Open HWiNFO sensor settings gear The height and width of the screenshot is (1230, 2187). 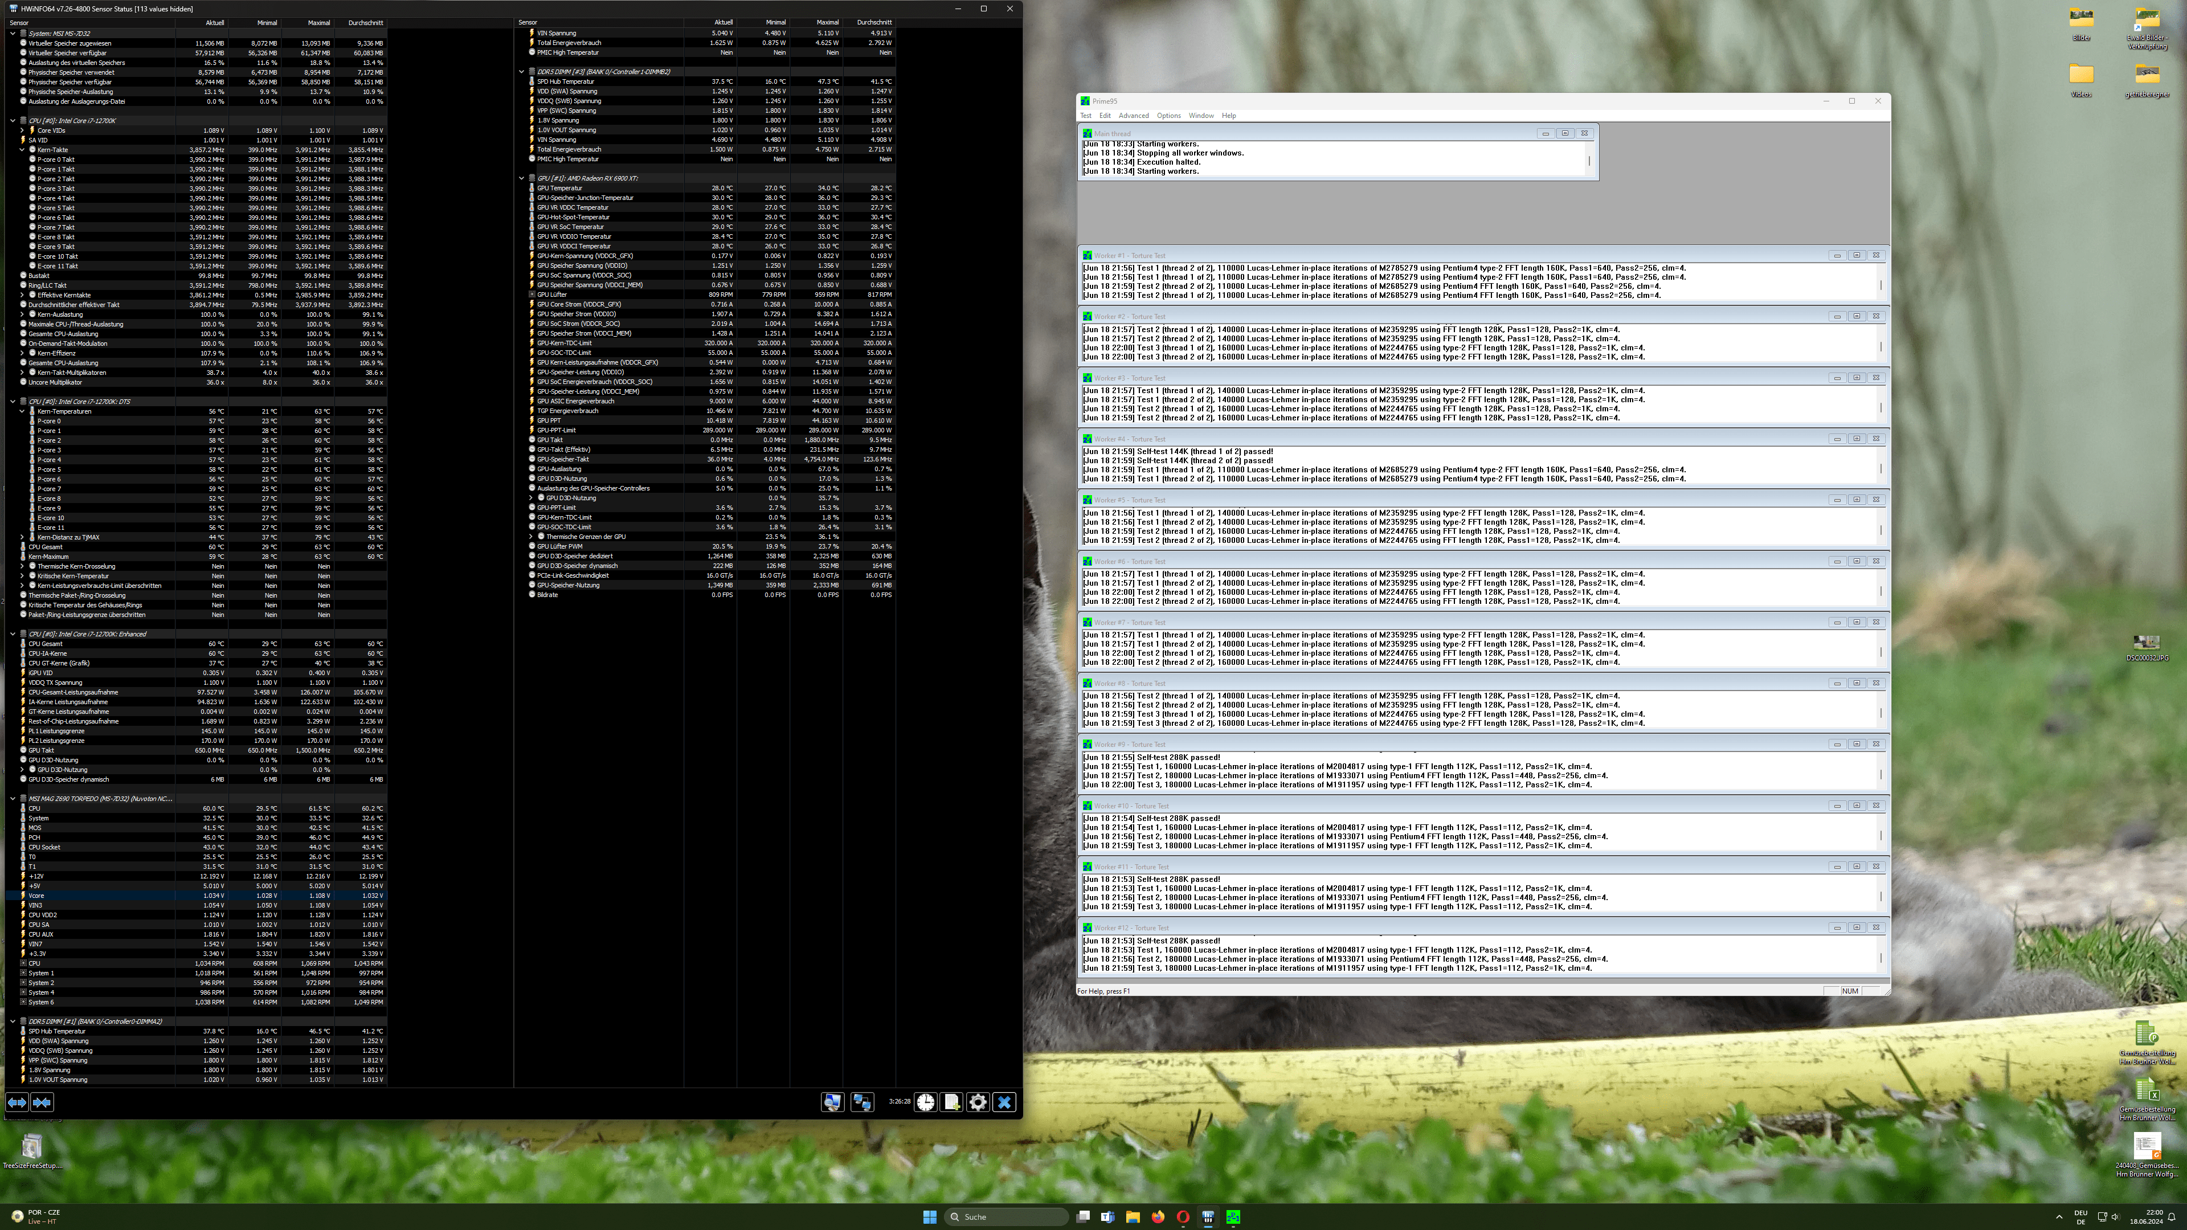(x=978, y=1102)
